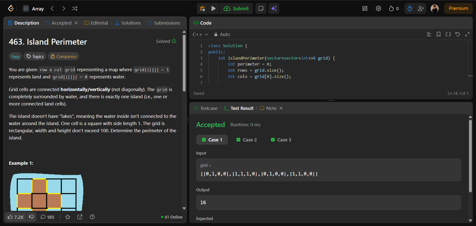Open the Solutions tab

click(128, 23)
